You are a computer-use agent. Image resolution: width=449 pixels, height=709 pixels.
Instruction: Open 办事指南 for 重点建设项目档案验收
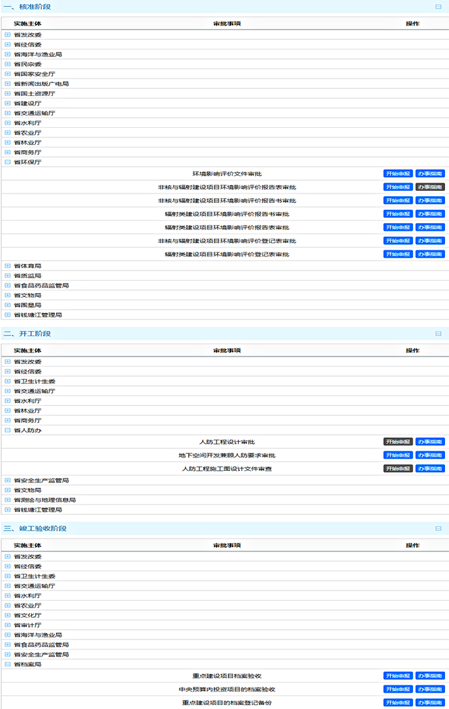click(430, 676)
